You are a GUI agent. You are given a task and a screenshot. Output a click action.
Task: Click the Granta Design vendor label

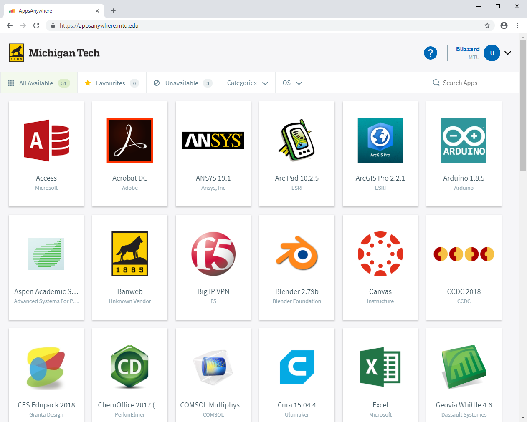[46, 414]
